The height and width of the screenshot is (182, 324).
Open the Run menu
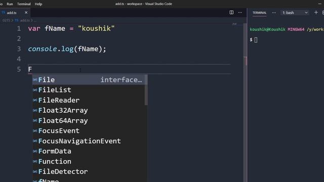10,4
